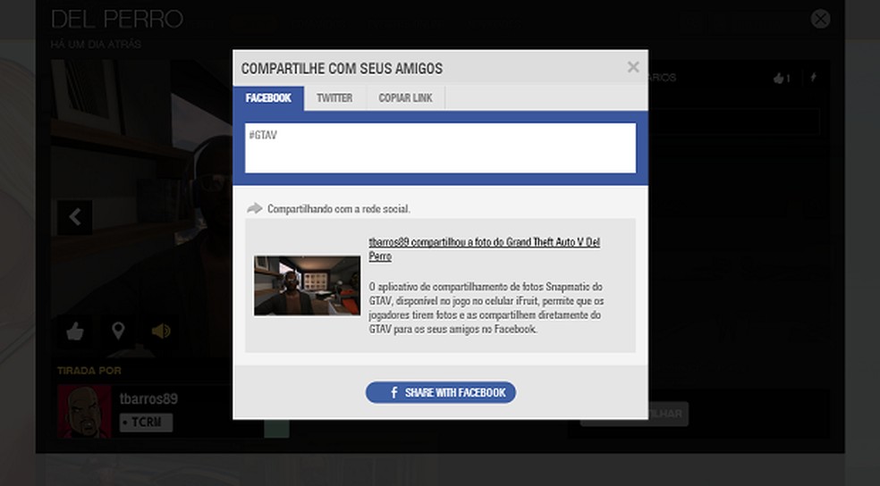Click Share with Facebook button
The height and width of the screenshot is (486, 880).
coord(441,392)
